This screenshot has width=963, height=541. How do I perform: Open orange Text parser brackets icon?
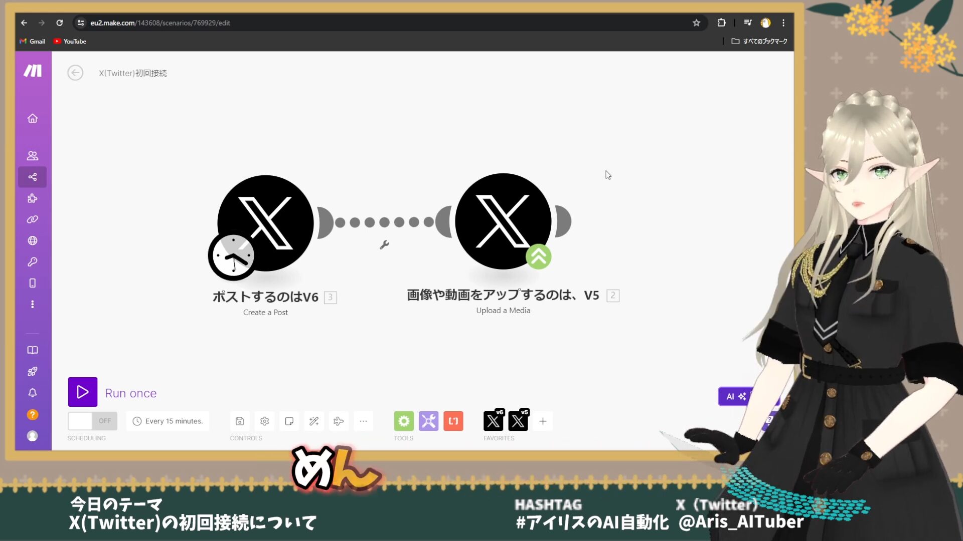pyautogui.click(x=453, y=421)
